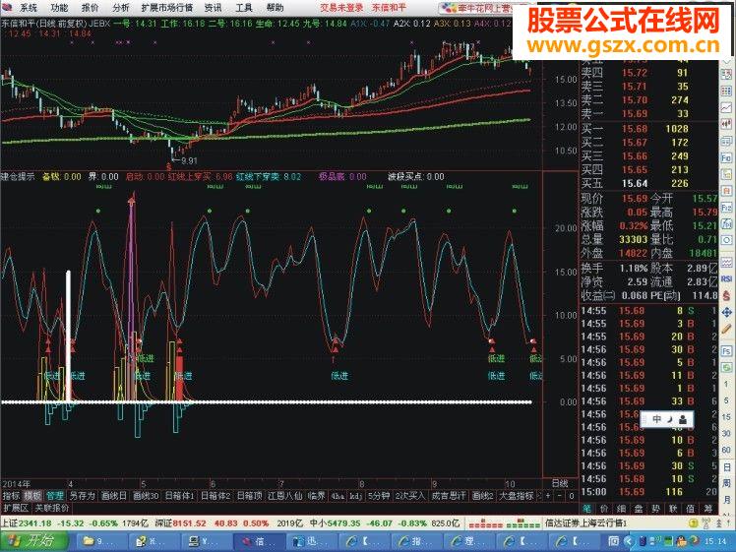Viewport: 736px width, 552px height.
Task: Switch to 60-minute period in sidebar
Action: point(726,450)
